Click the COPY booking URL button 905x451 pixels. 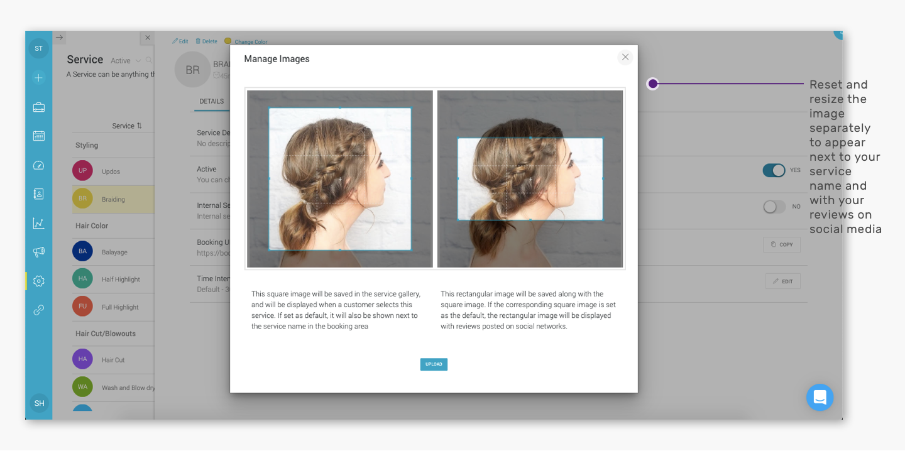(782, 244)
